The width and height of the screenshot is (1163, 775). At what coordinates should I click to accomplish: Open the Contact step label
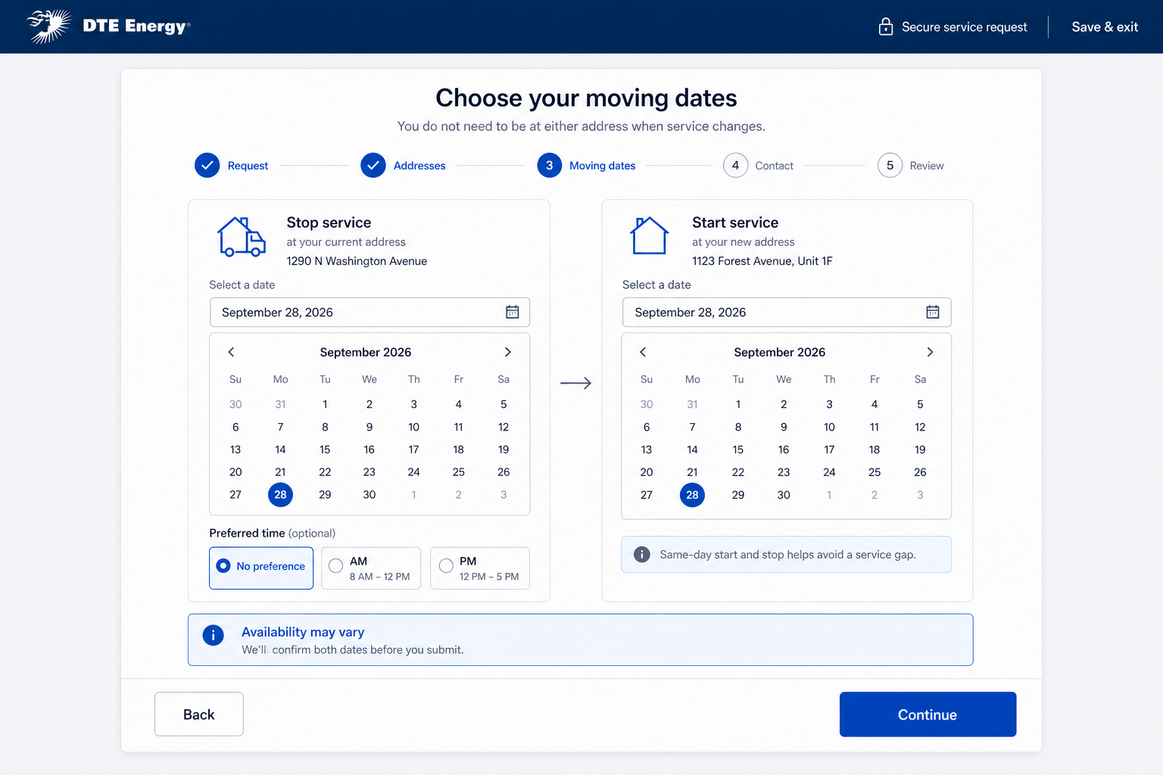tap(775, 166)
